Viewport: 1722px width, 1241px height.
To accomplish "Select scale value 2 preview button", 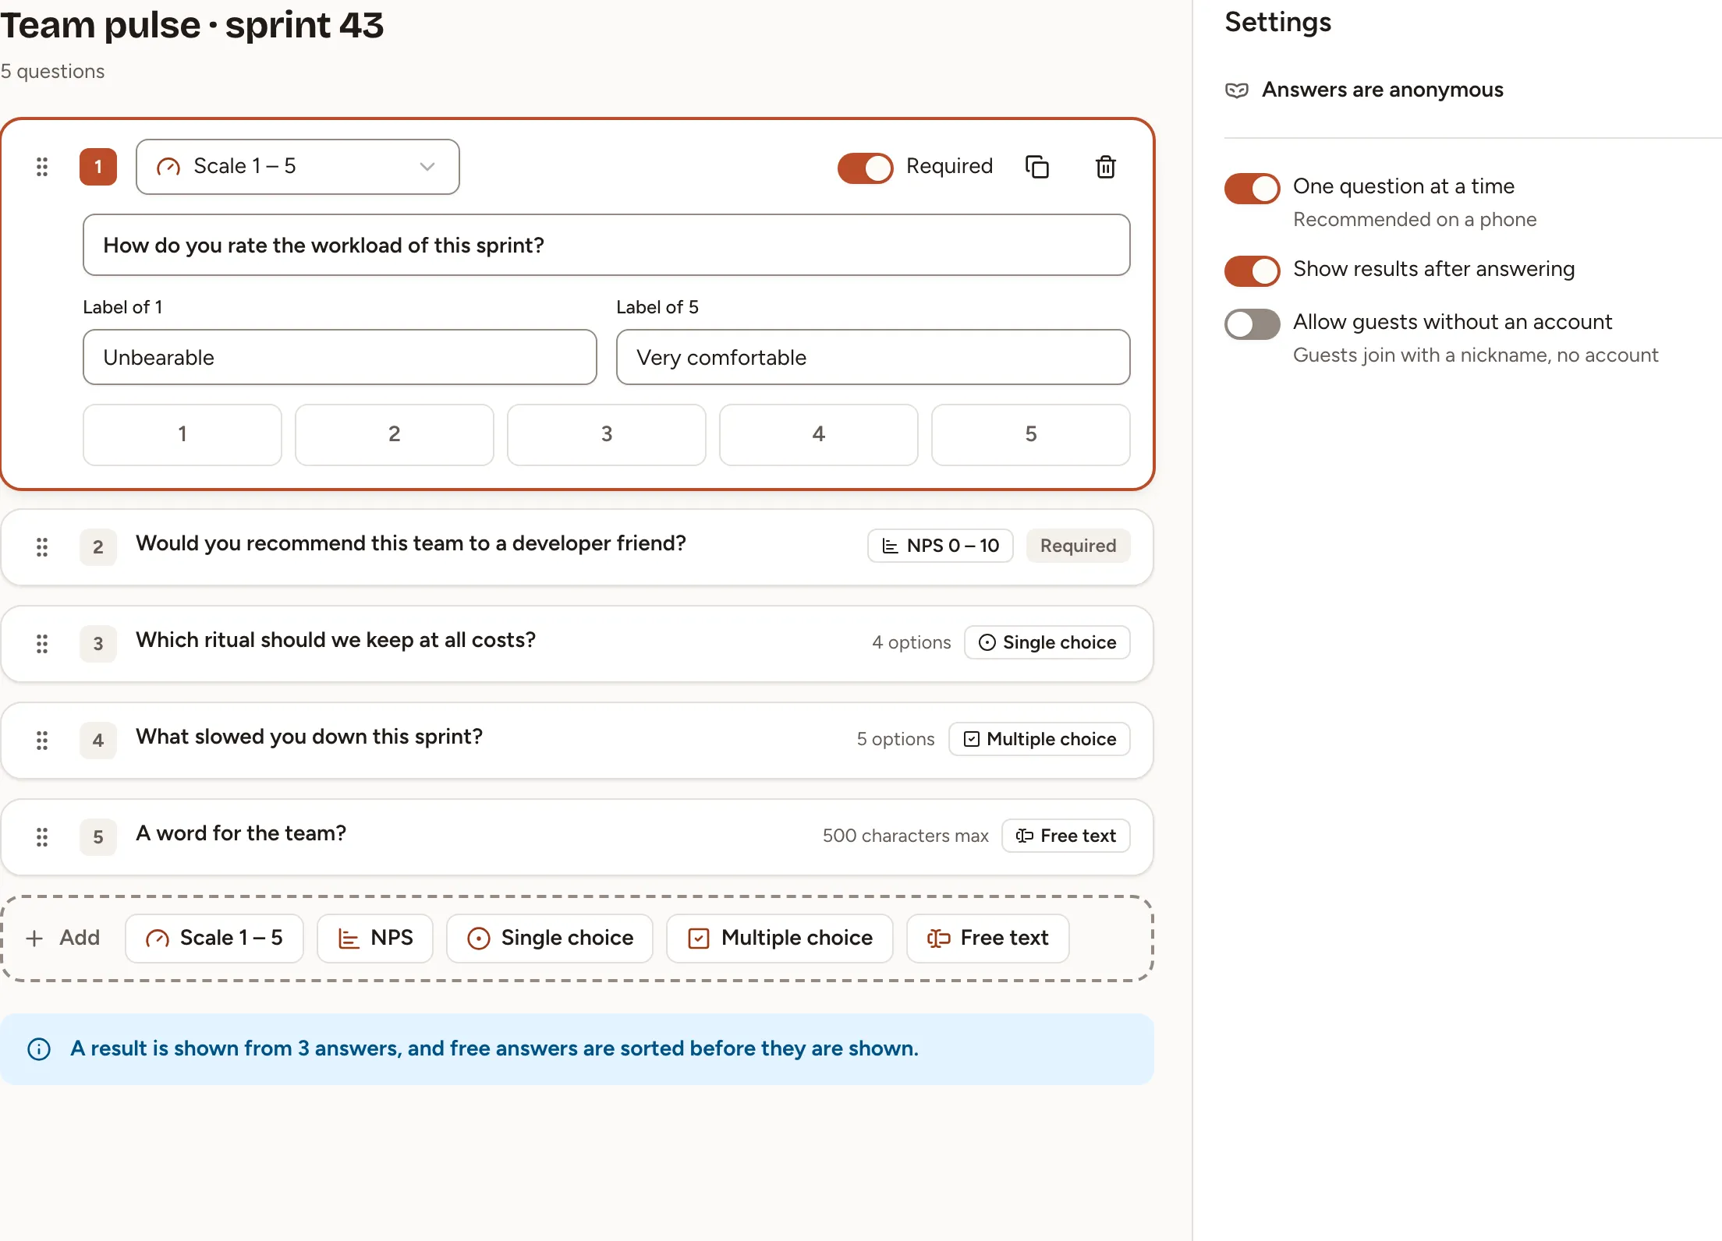I will (395, 435).
